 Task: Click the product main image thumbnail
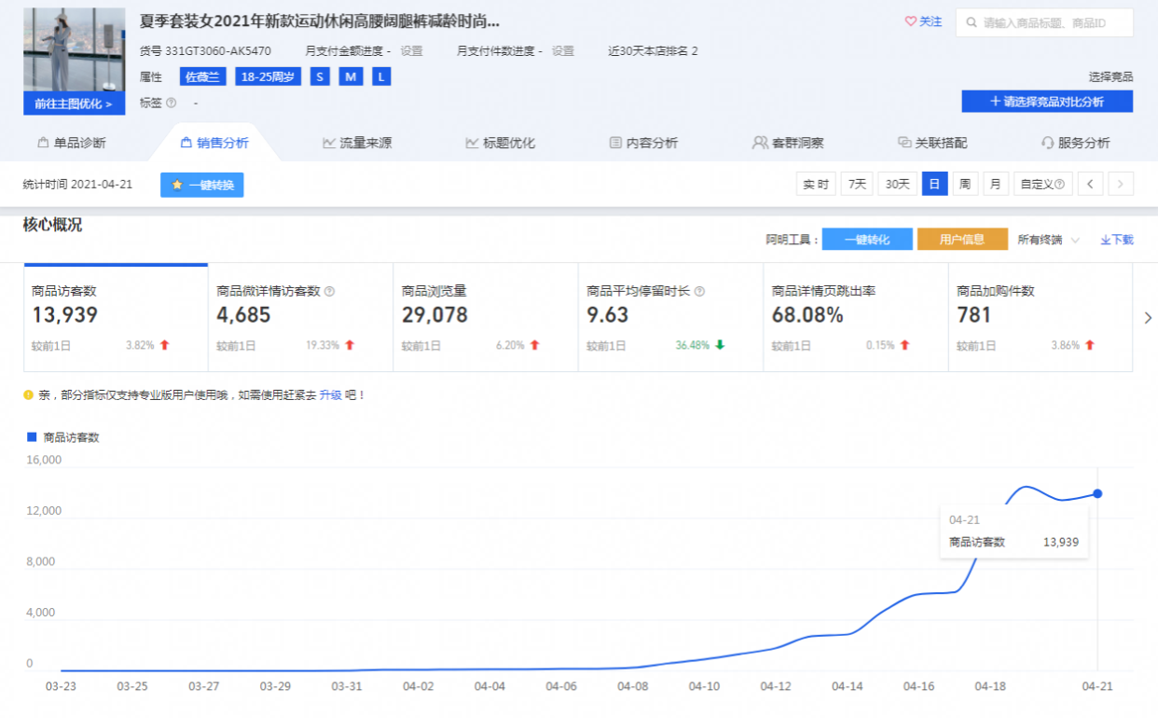coord(74,50)
